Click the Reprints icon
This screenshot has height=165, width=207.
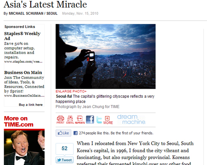click(80, 120)
